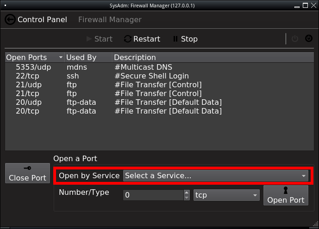Viewport: 319px width, 229px height.
Task: Increase port number with up stepper arrow
Action: pyautogui.click(x=187, y=192)
